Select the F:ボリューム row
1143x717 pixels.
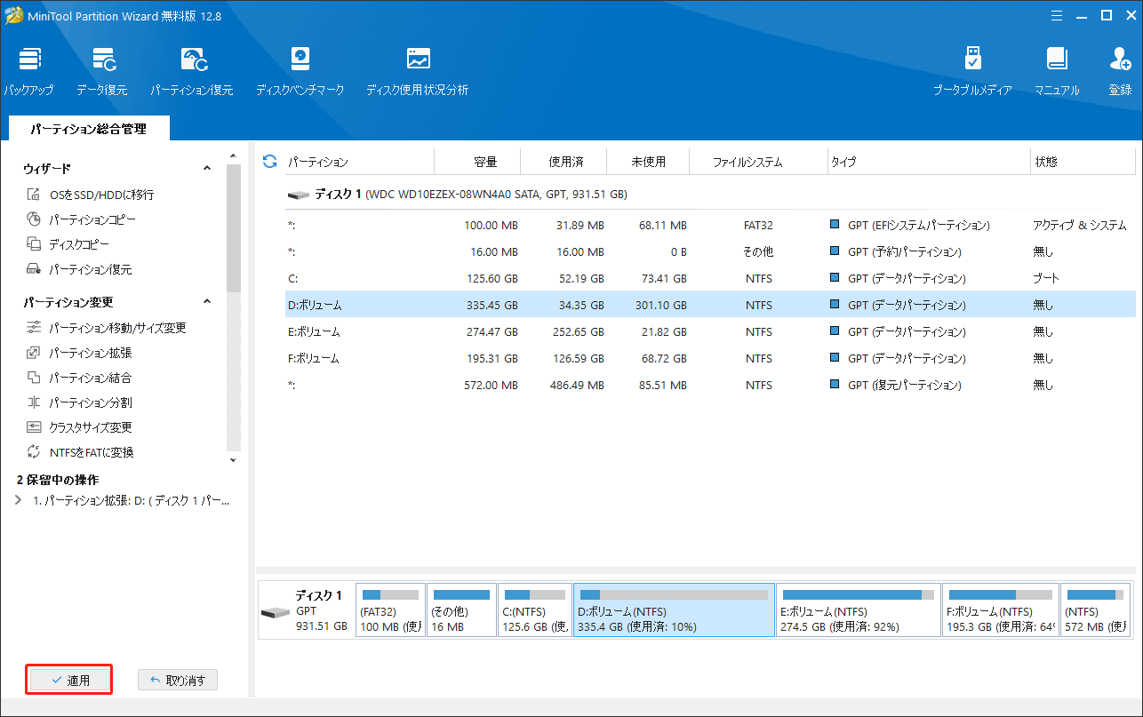[x=710, y=359]
